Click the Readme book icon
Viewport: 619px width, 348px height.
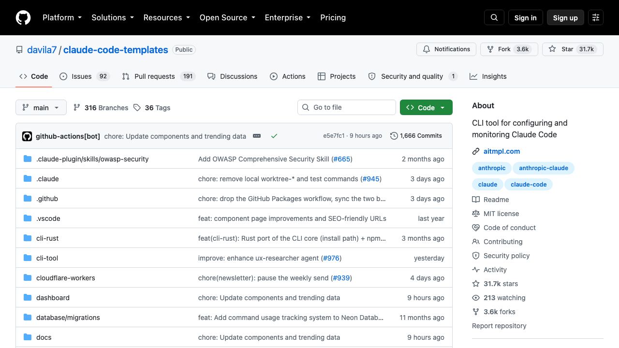(476, 200)
